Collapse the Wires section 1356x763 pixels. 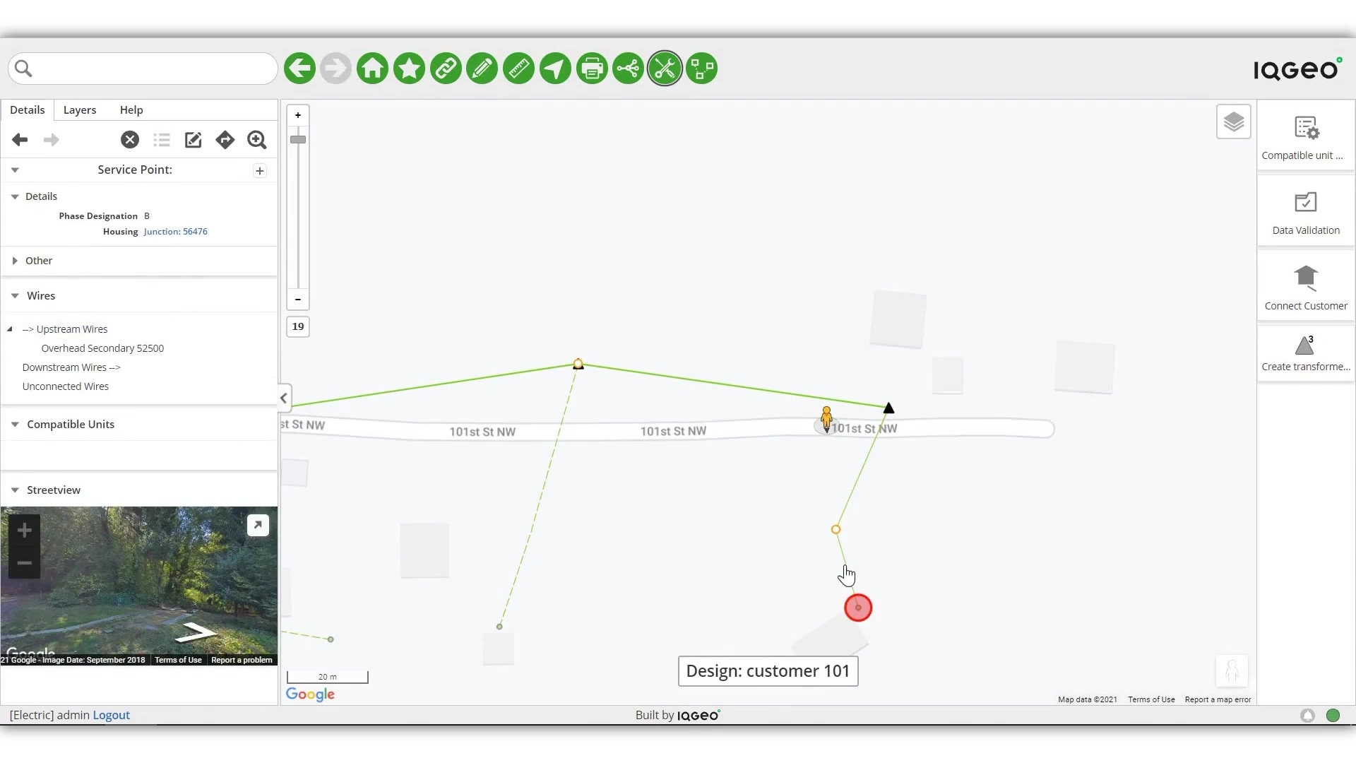(14, 295)
